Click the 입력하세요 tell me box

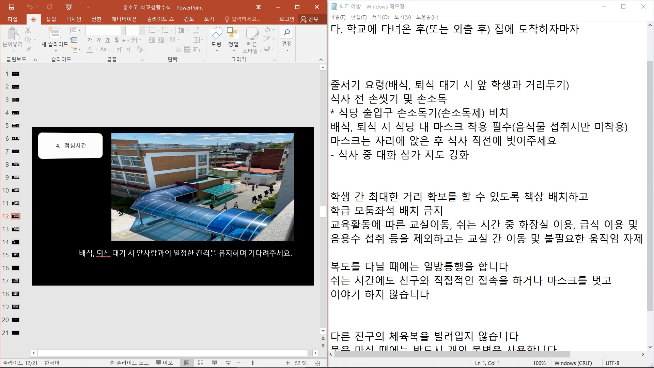pos(242,19)
